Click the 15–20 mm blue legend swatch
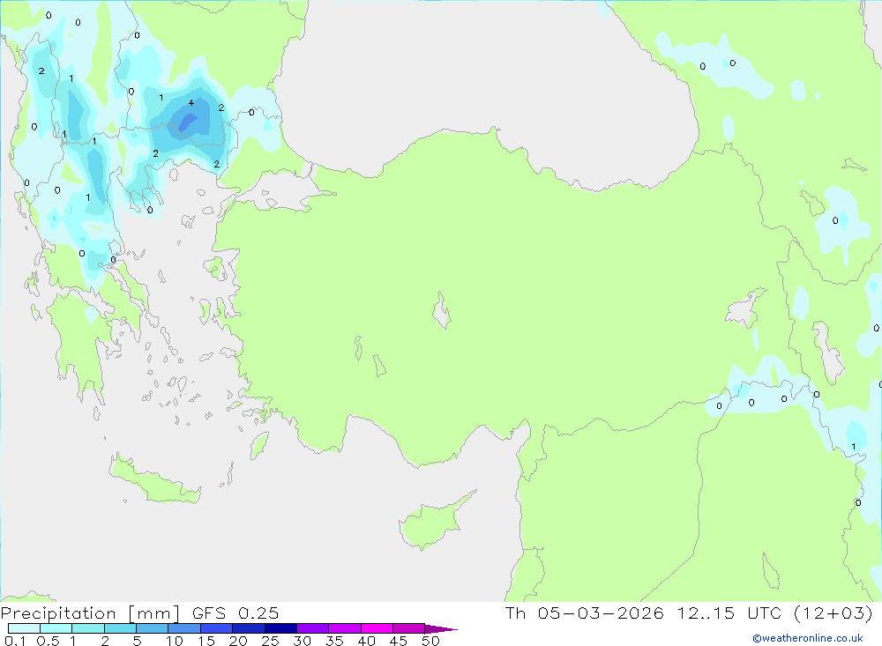 coord(216,628)
